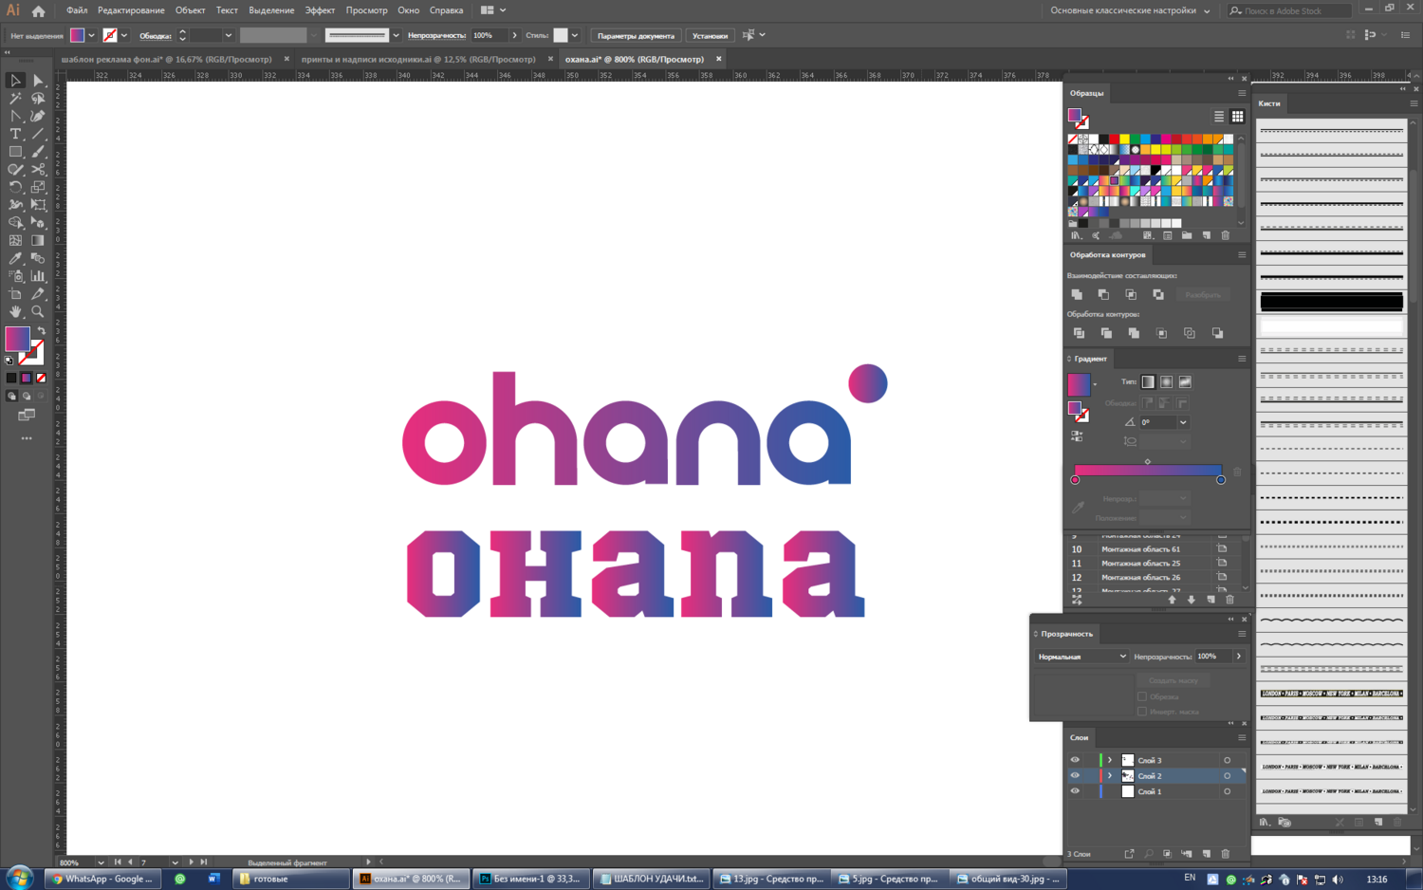Switch swatches to list view
Image resolution: width=1423 pixels, height=890 pixels.
point(1219,117)
